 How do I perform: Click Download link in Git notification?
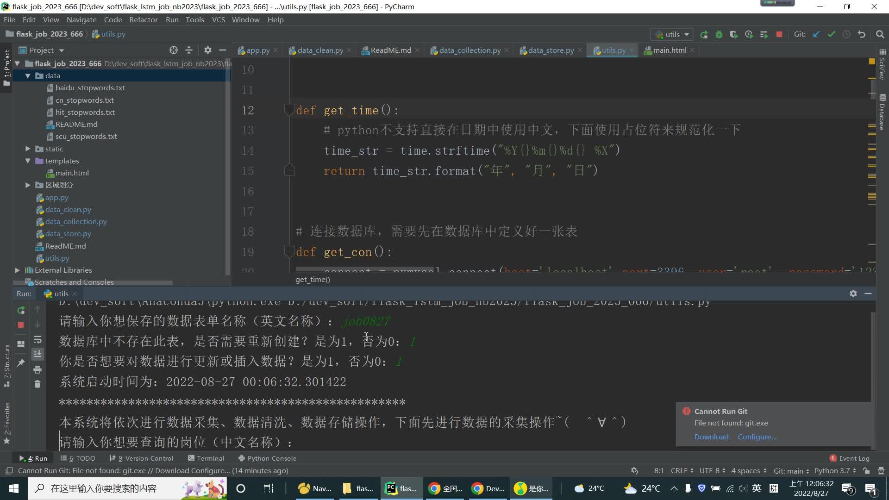pos(711,437)
